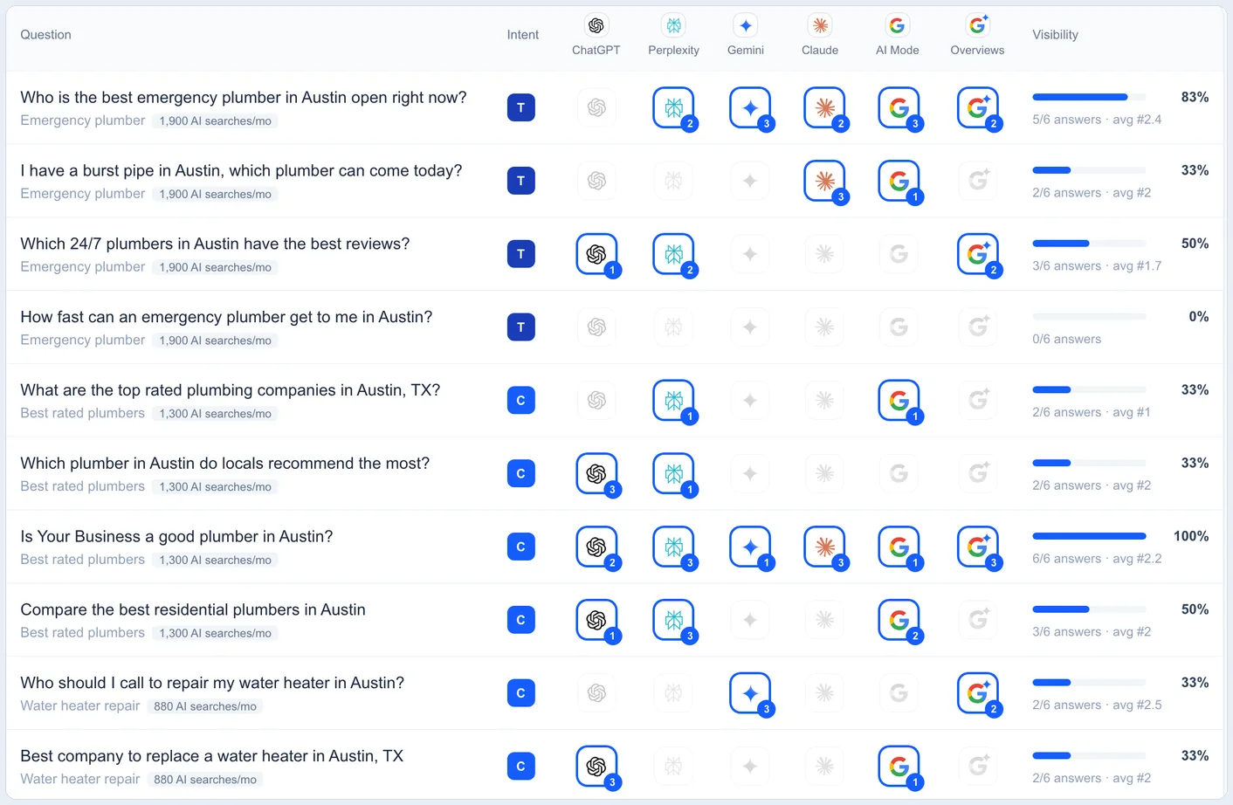1233x805 pixels.
Task: Click 'Water heater repair' under 'Best company' question
Action: click(79, 779)
